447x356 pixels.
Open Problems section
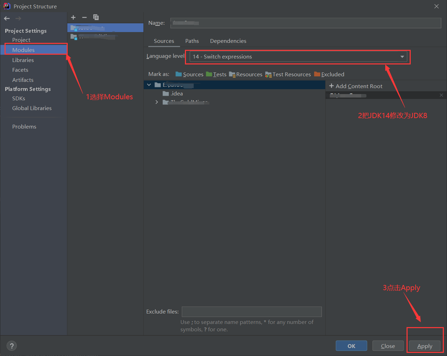click(24, 126)
